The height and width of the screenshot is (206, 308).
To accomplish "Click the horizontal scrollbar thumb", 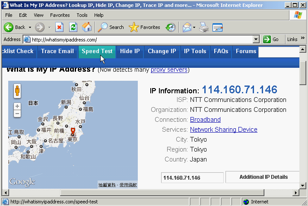I will pos(162,193).
